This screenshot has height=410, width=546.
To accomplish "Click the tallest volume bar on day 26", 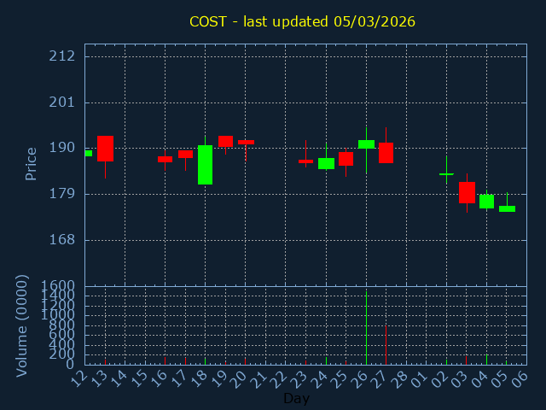I will 366,329.
